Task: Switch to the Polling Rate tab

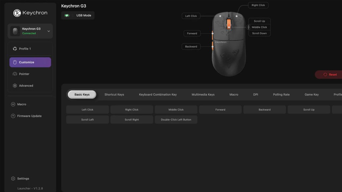Action: [x=281, y=94]
